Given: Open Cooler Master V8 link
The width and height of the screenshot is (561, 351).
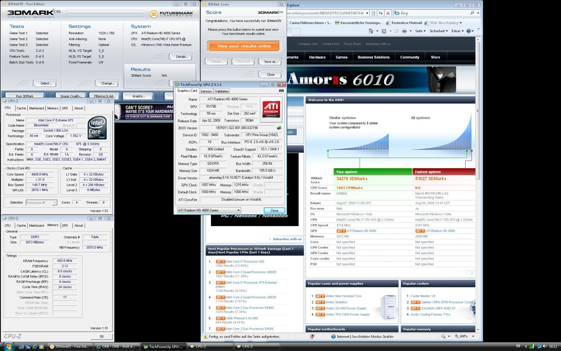Looking at the screenshot, I should (x=423, y=296).
